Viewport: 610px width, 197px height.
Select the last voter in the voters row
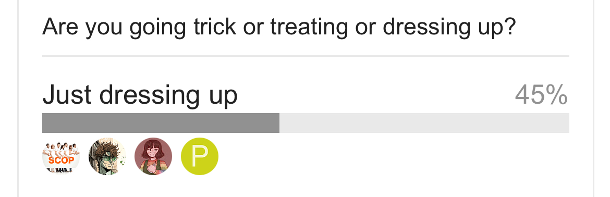coord(200,156)
